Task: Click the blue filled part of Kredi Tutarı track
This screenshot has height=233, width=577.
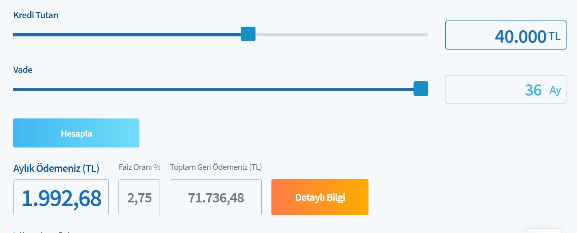Action: point(127,35)
